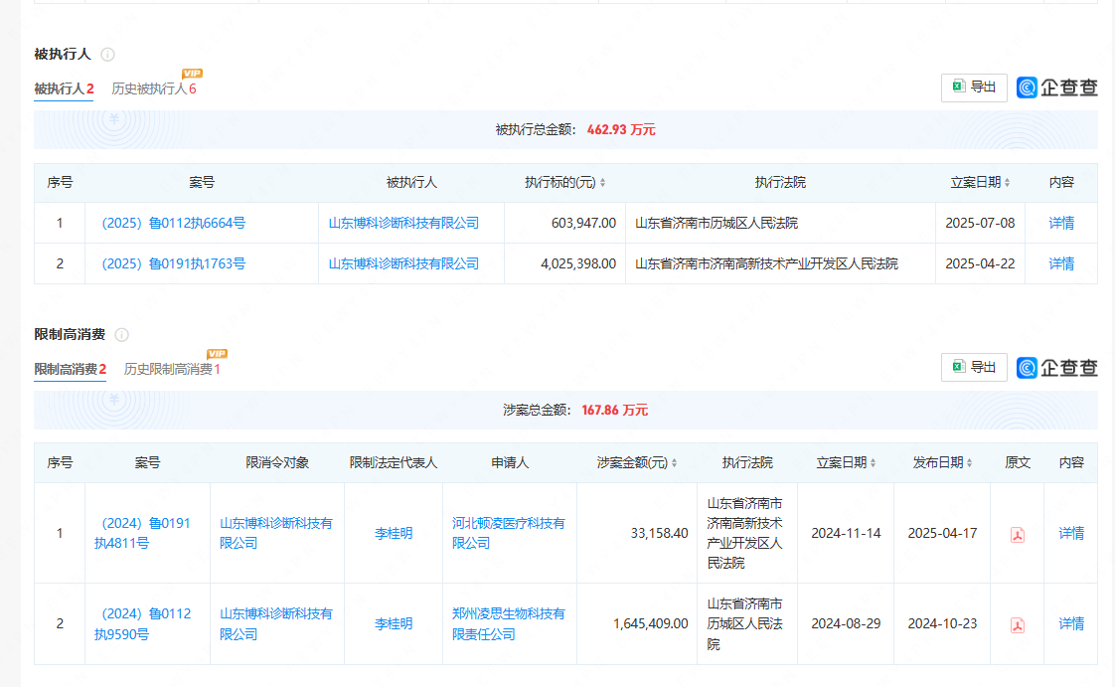Select the 被执行人 2 tab
Viewport: 1115px width, 687px height.
(x=64, y=88)
